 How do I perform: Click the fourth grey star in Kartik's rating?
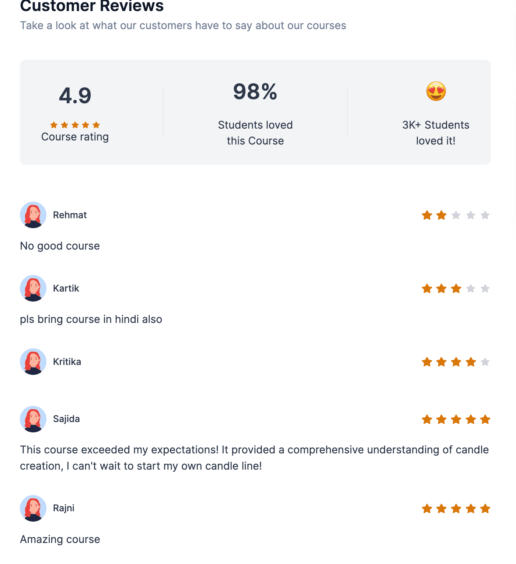471,288
